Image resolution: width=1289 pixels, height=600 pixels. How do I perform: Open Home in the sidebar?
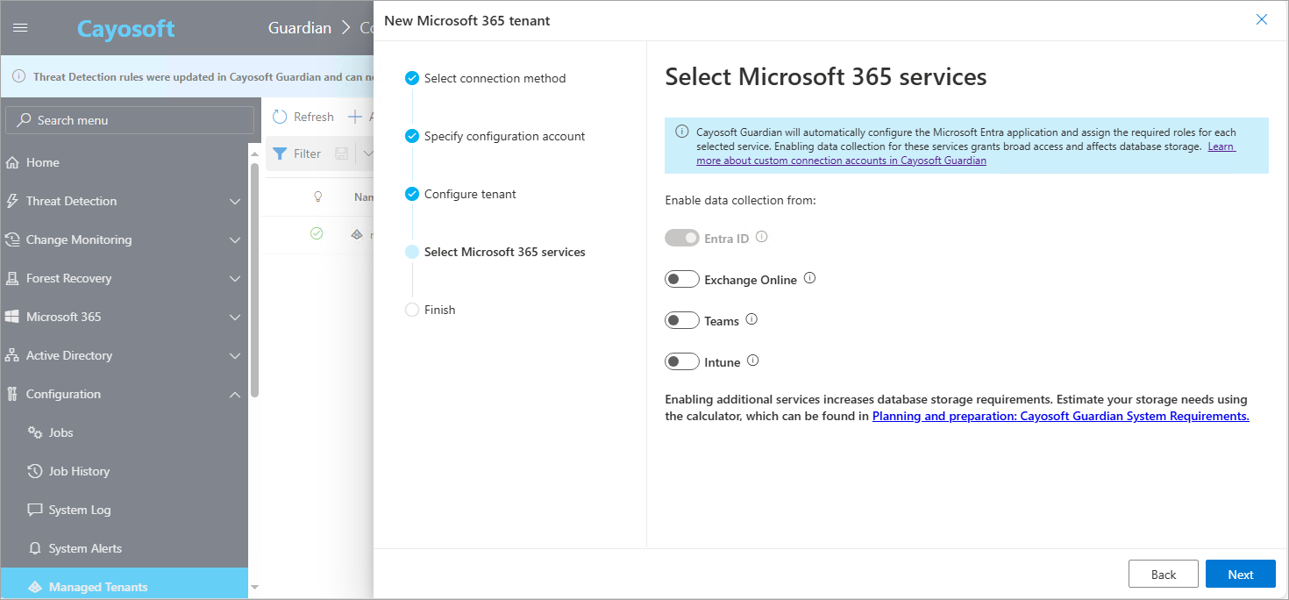125,162
